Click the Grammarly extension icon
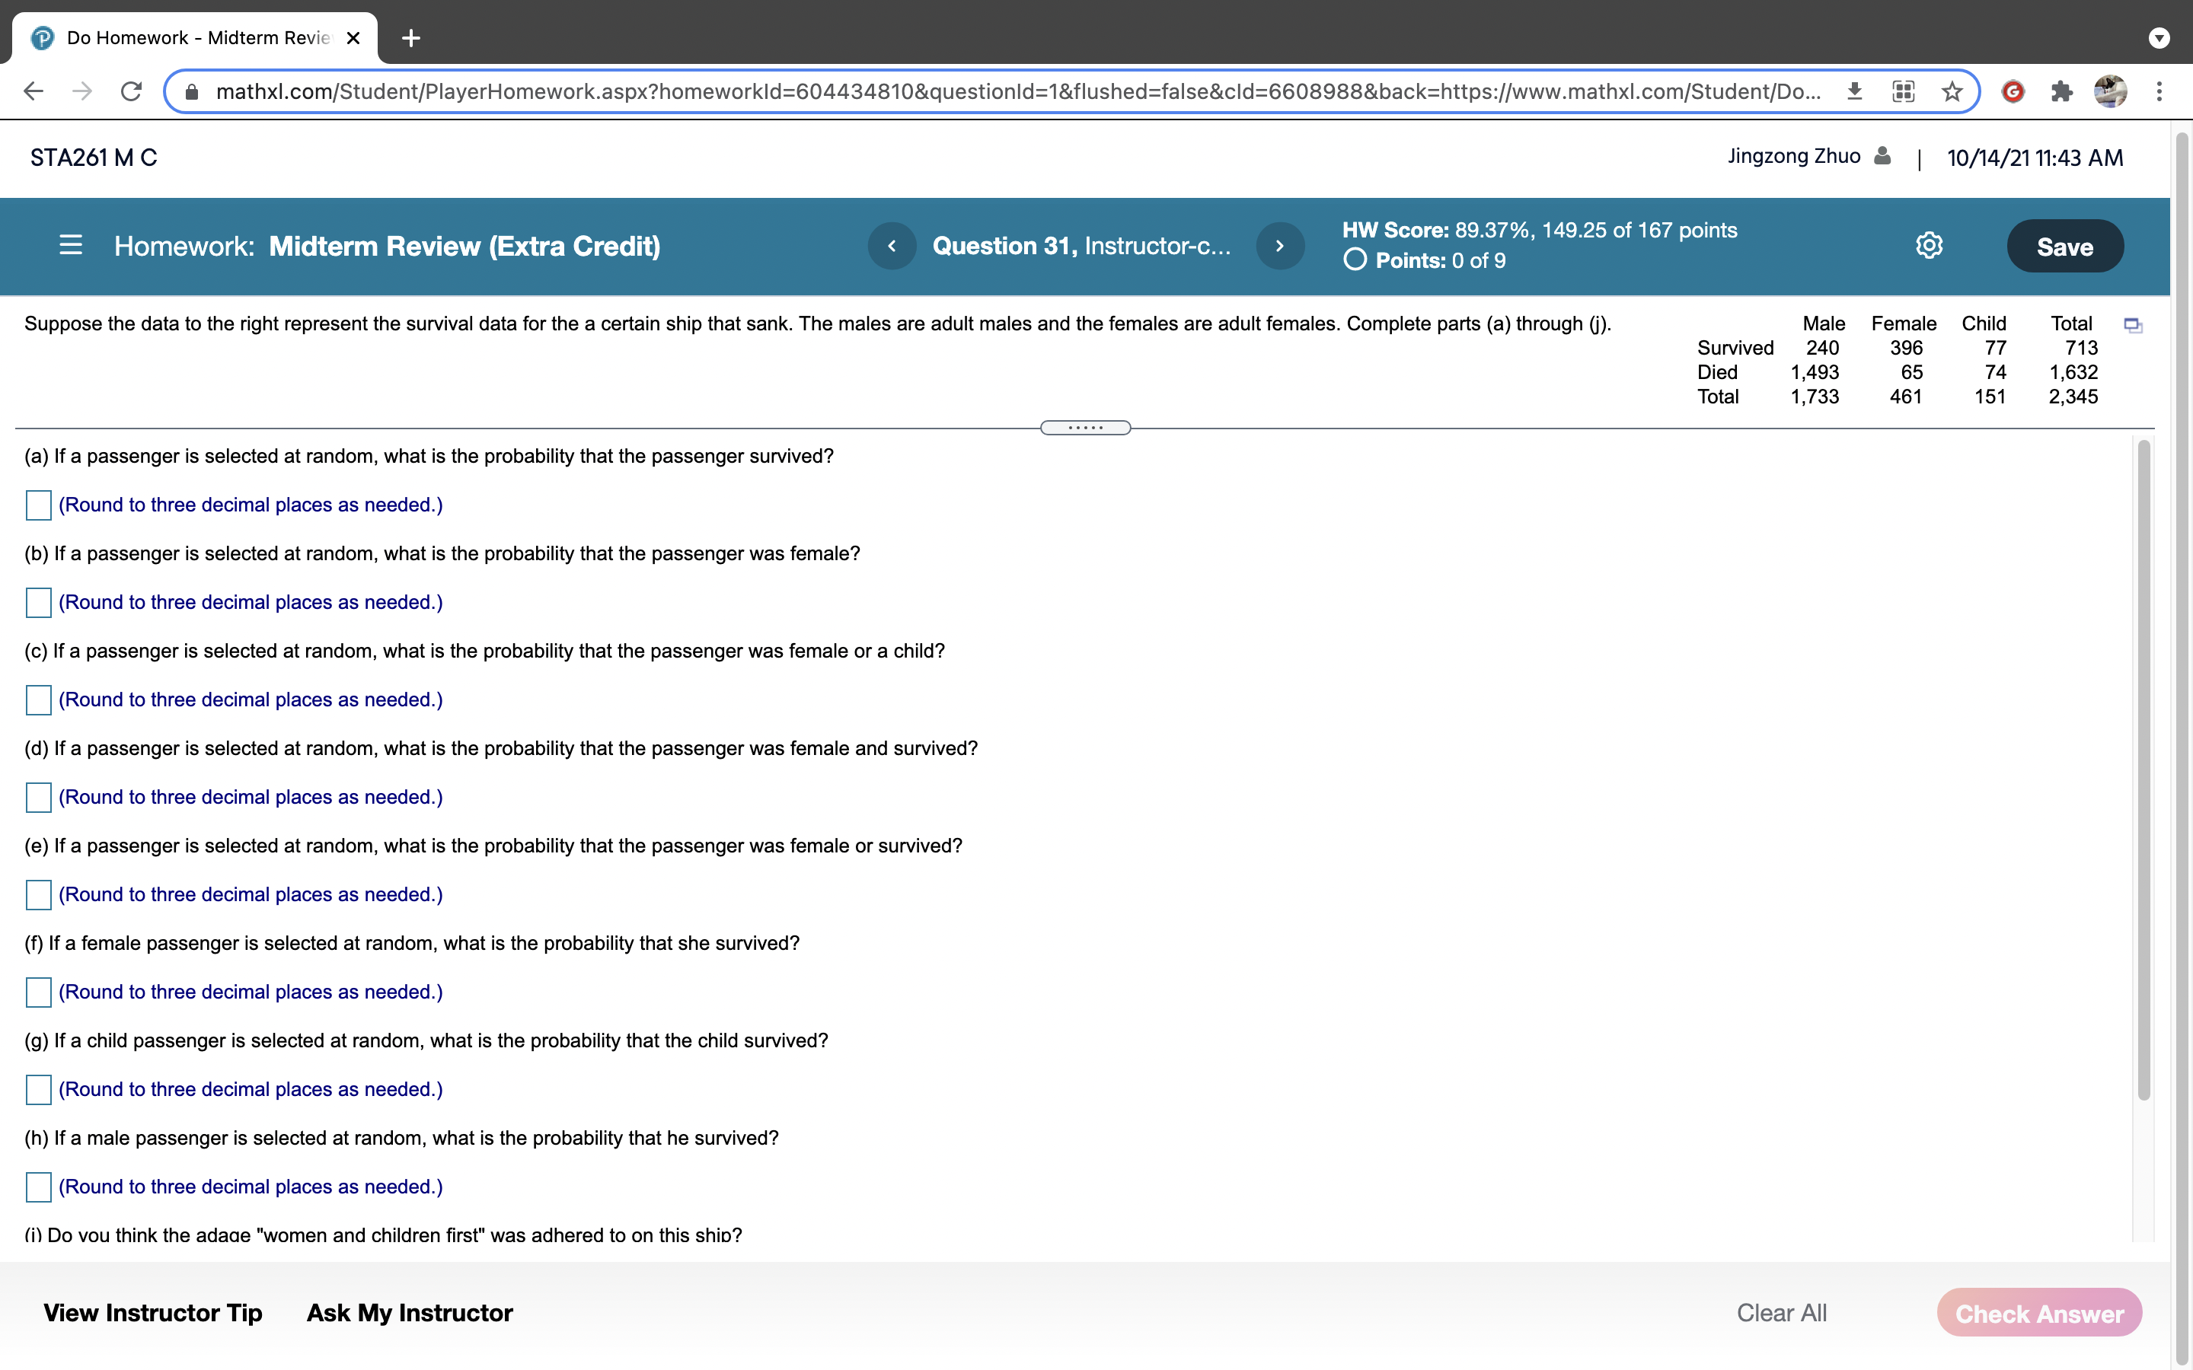 pos(2013,91)
